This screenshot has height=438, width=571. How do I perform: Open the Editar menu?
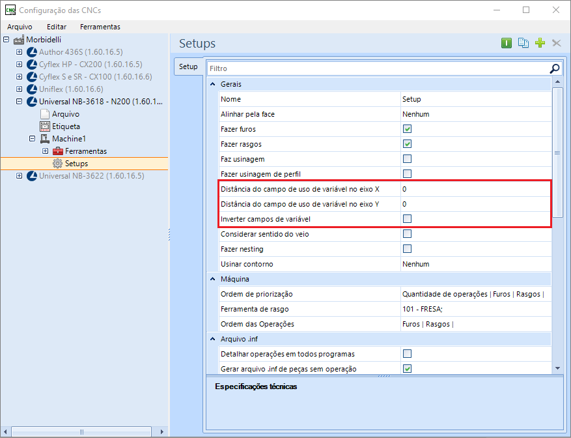point(57,27)
